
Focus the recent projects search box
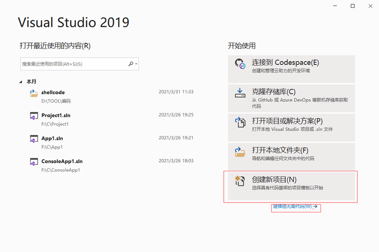click(x=79, y=64)
